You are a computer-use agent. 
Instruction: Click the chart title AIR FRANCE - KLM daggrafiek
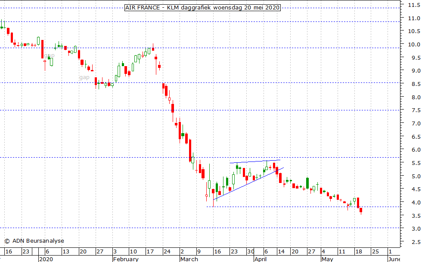[x=202, y=8]
